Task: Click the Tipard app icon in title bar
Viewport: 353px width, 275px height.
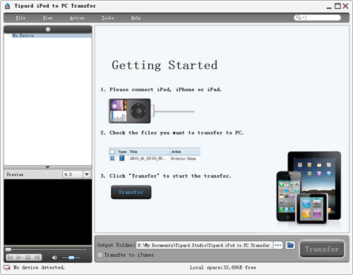Action: pos(8,6)
